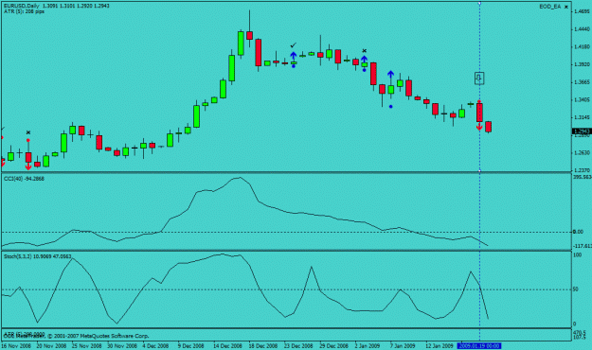Click the 0.00 level on the CCI scale
The image size is (592, 350).
tap(578, 232)
